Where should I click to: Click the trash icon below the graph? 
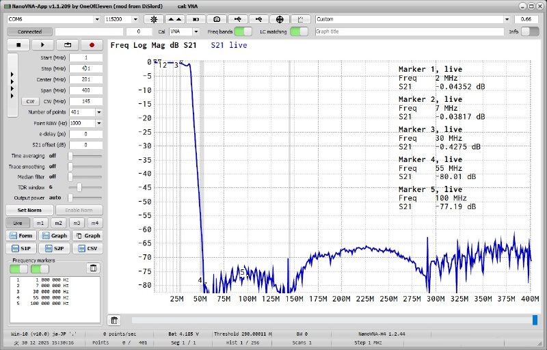pyautogui.click(x=115, y=320)
